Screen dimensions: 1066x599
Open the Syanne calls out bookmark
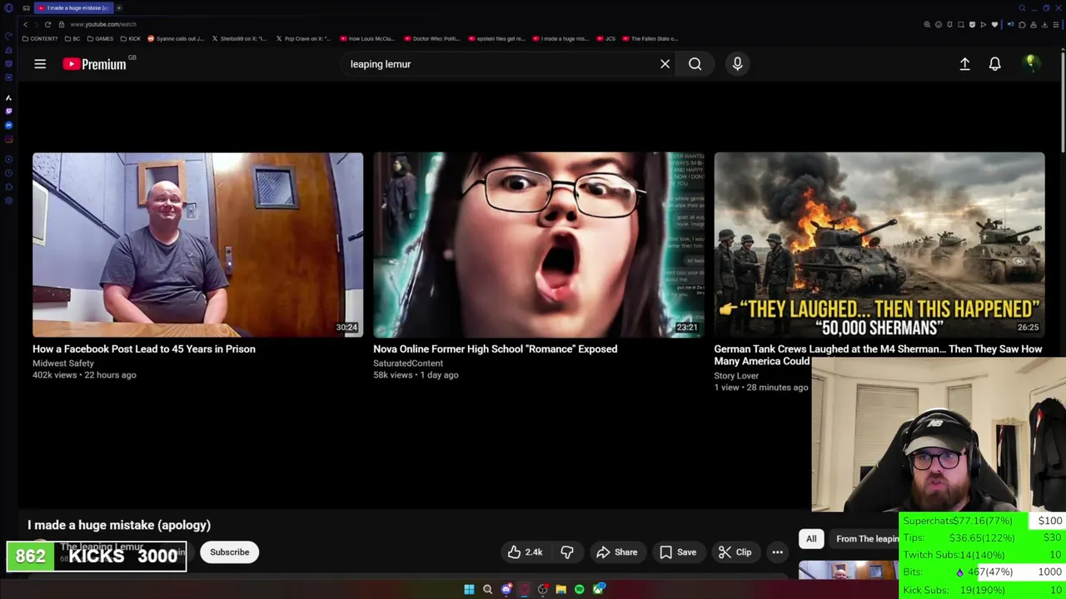(x=176, y=38)
